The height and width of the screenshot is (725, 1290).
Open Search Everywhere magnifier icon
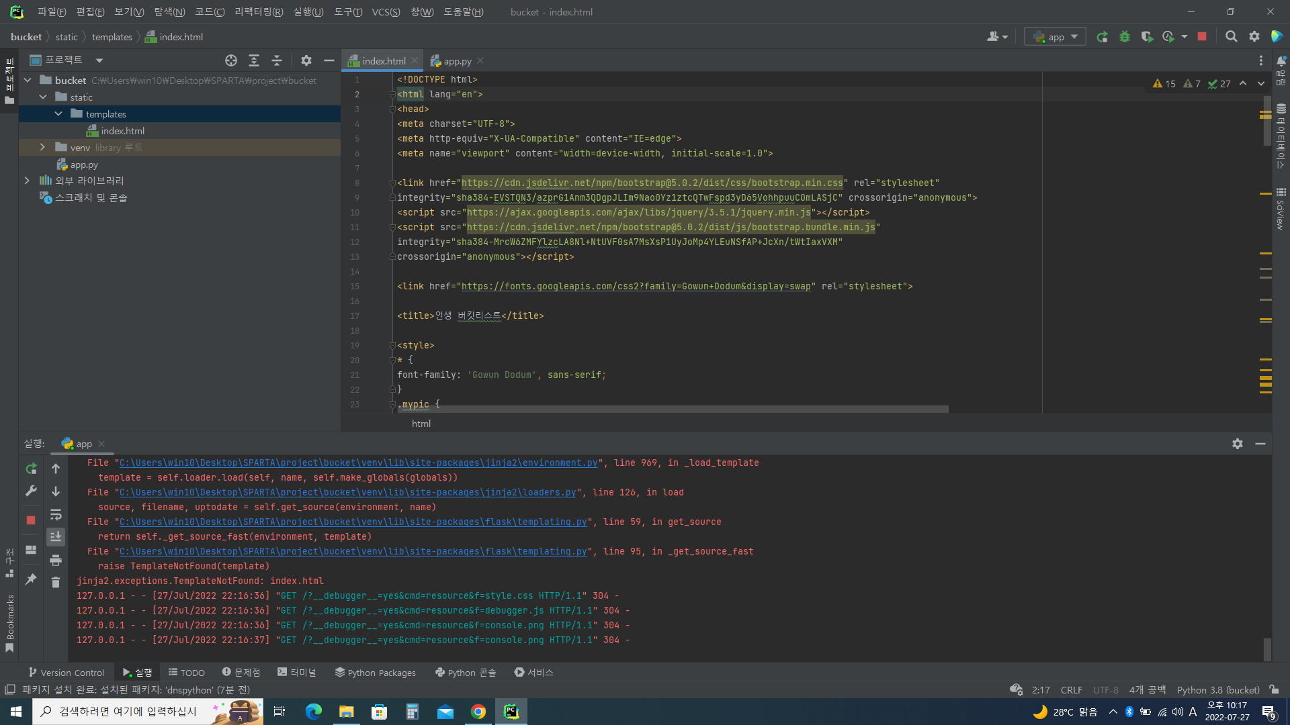1231,37
